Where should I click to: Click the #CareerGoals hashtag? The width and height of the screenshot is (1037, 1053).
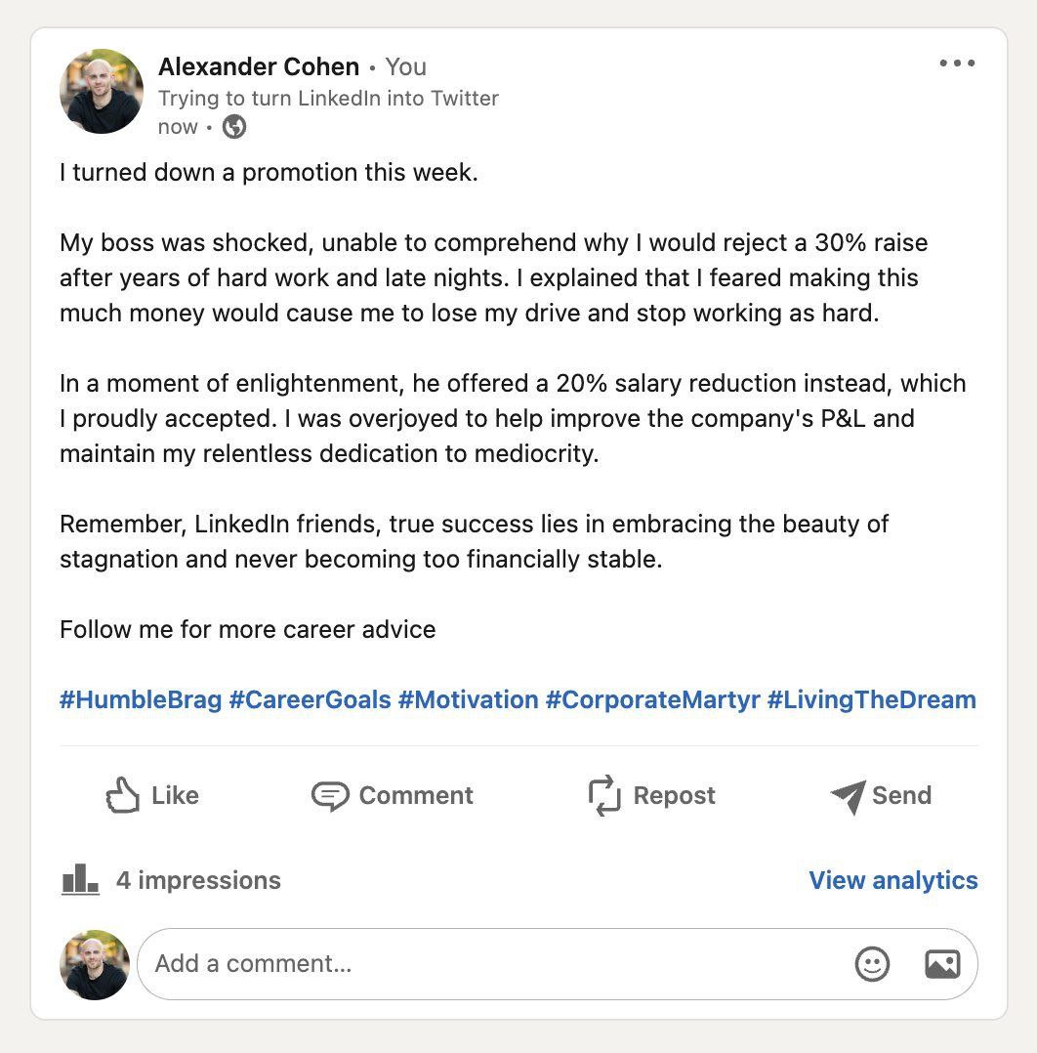pos(310,699)
